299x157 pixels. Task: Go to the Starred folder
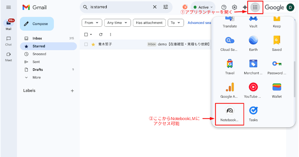(x=48, y=46)
